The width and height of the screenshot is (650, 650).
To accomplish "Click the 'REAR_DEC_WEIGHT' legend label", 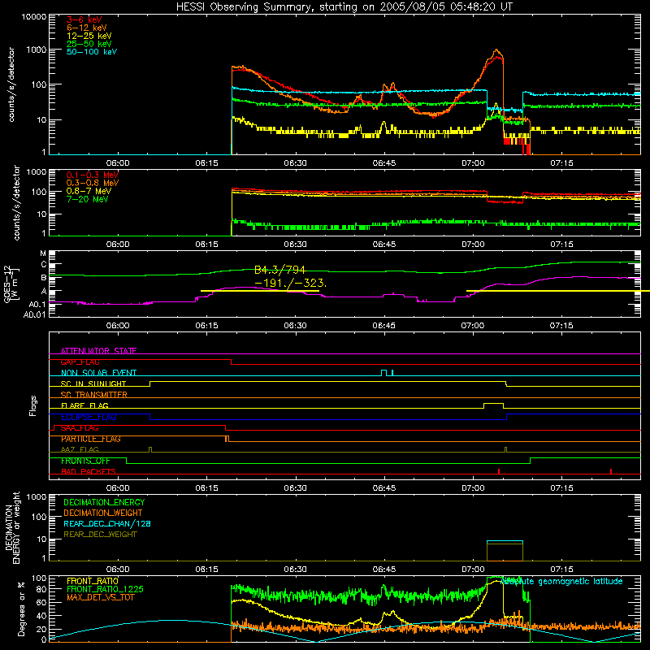I will coord(100,535).
